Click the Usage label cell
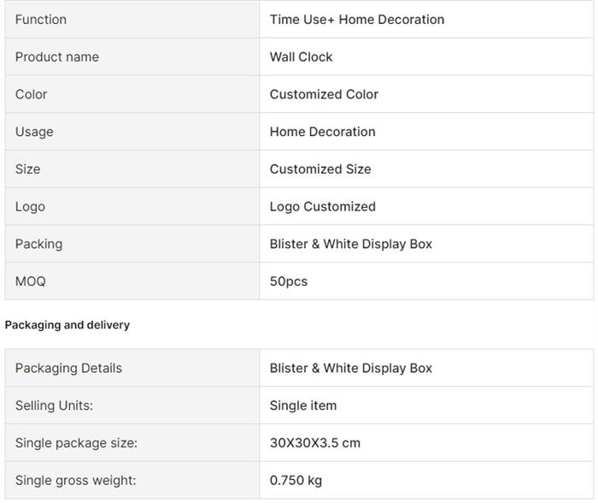The width and height of the screenshot is (598, 503). [34, 132]
